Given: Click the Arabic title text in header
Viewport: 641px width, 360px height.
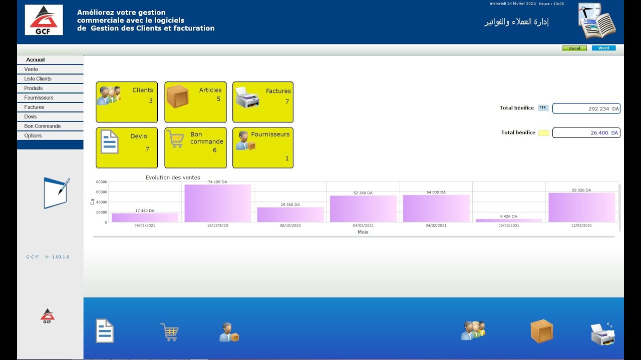Looking at the screenshot, I should pyautogui.click(x=516, y=22).
